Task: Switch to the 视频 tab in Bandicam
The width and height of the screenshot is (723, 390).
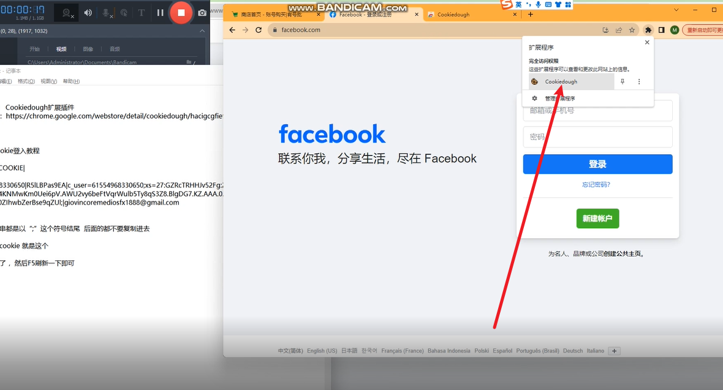Action: [x=61, y=49]
